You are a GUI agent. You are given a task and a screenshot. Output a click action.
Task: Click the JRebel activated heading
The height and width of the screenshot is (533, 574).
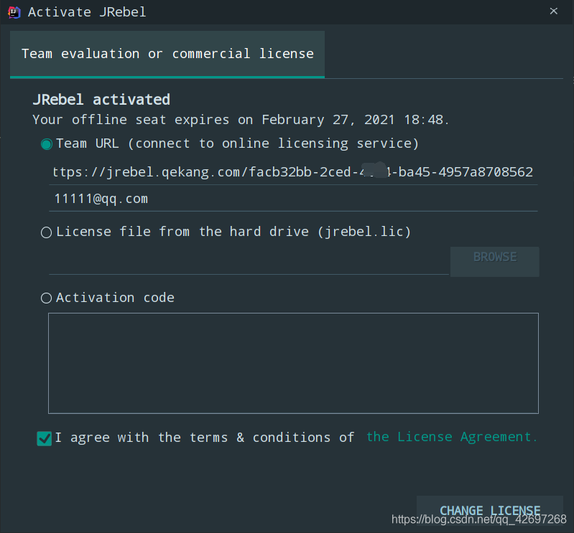tap(101, 100)
